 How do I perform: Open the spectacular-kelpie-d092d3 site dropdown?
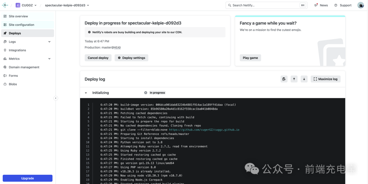tap(67, 5)
